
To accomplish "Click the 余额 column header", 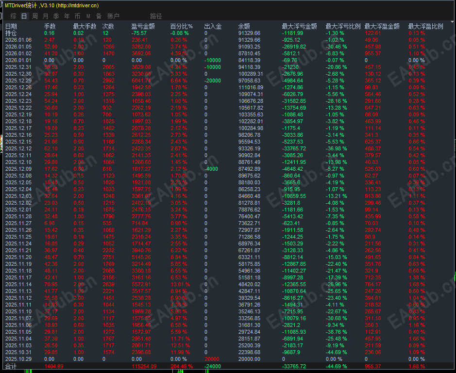I will click(x=244, y=27).
